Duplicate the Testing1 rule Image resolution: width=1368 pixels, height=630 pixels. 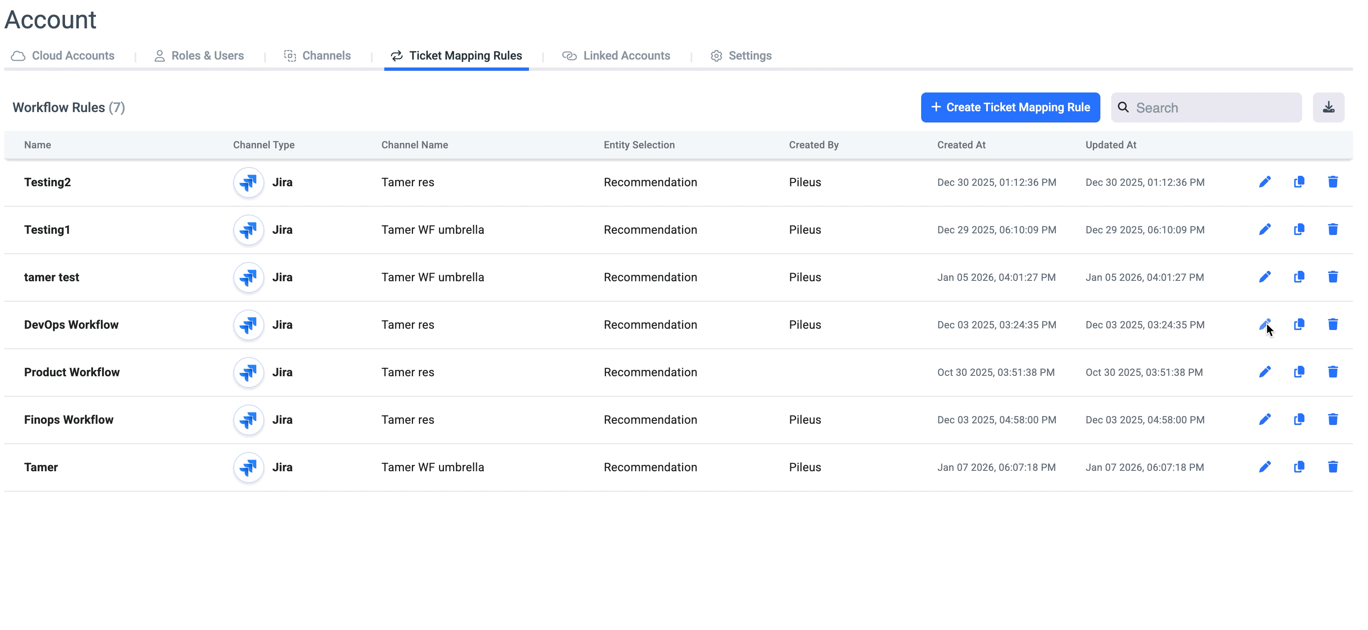click(x=1298, y=229)
